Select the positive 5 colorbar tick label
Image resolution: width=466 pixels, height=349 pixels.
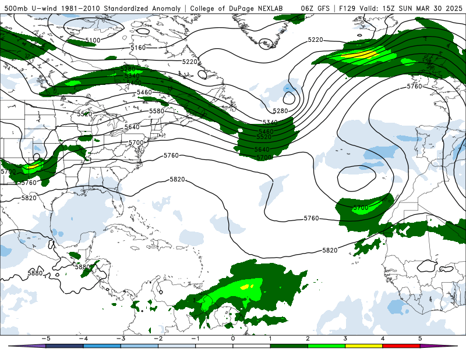pyautogui.click(x=420, y=339)
